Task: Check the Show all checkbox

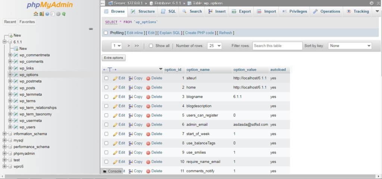Action: (151, 46)
